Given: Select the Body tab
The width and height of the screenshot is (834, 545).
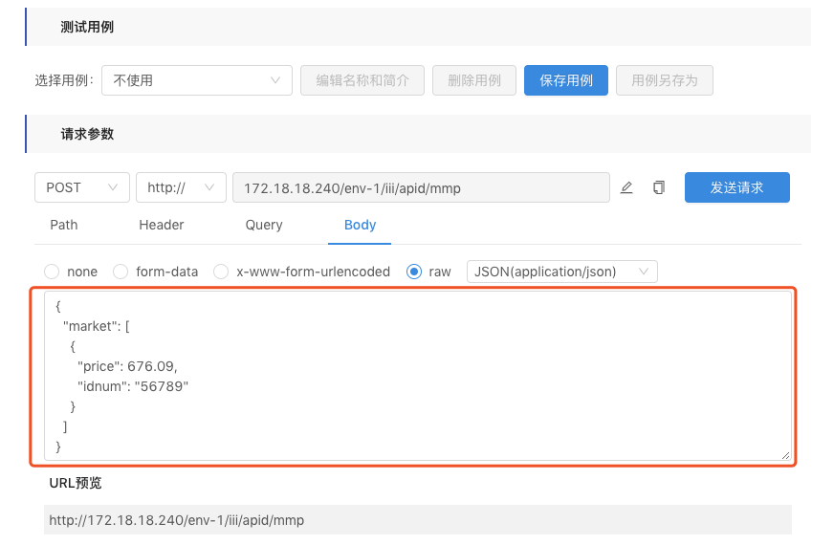Looking at the screenshot, I should (x=361, y=225).
